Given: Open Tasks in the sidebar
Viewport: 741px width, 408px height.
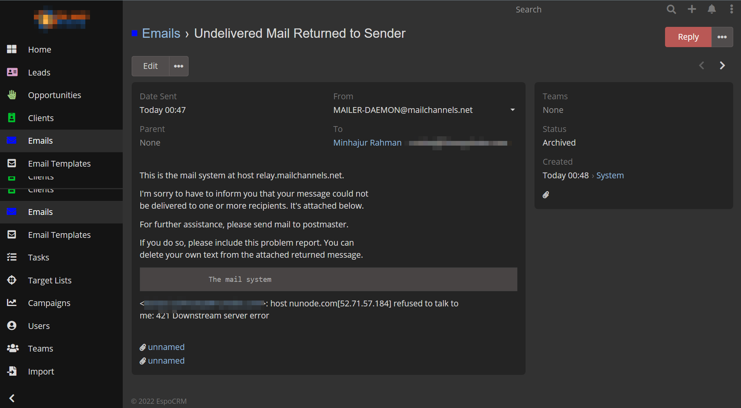Looking at the screenshot, I should [x=39, y=257].
